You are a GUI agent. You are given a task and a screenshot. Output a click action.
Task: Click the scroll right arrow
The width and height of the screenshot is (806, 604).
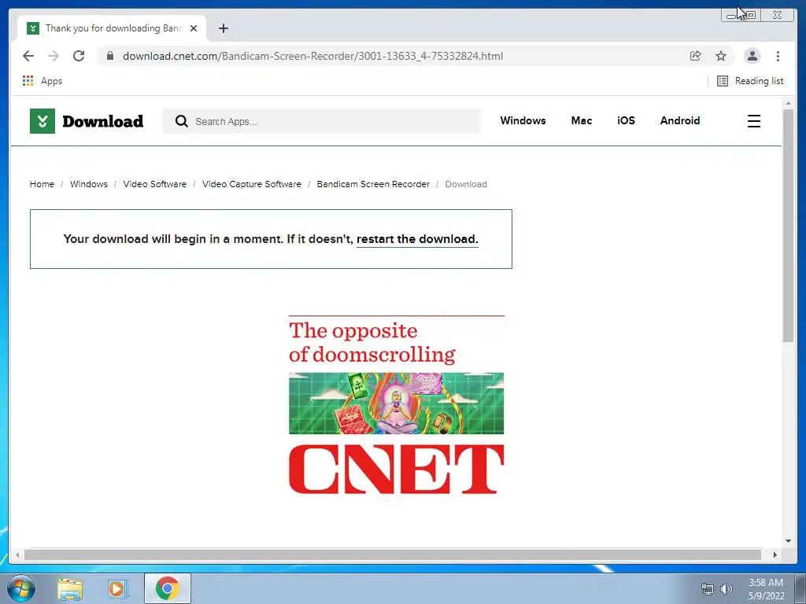(775, 554)
